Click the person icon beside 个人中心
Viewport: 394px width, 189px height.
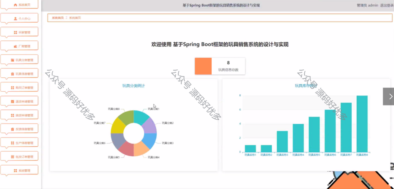click(x=15, y=18)
